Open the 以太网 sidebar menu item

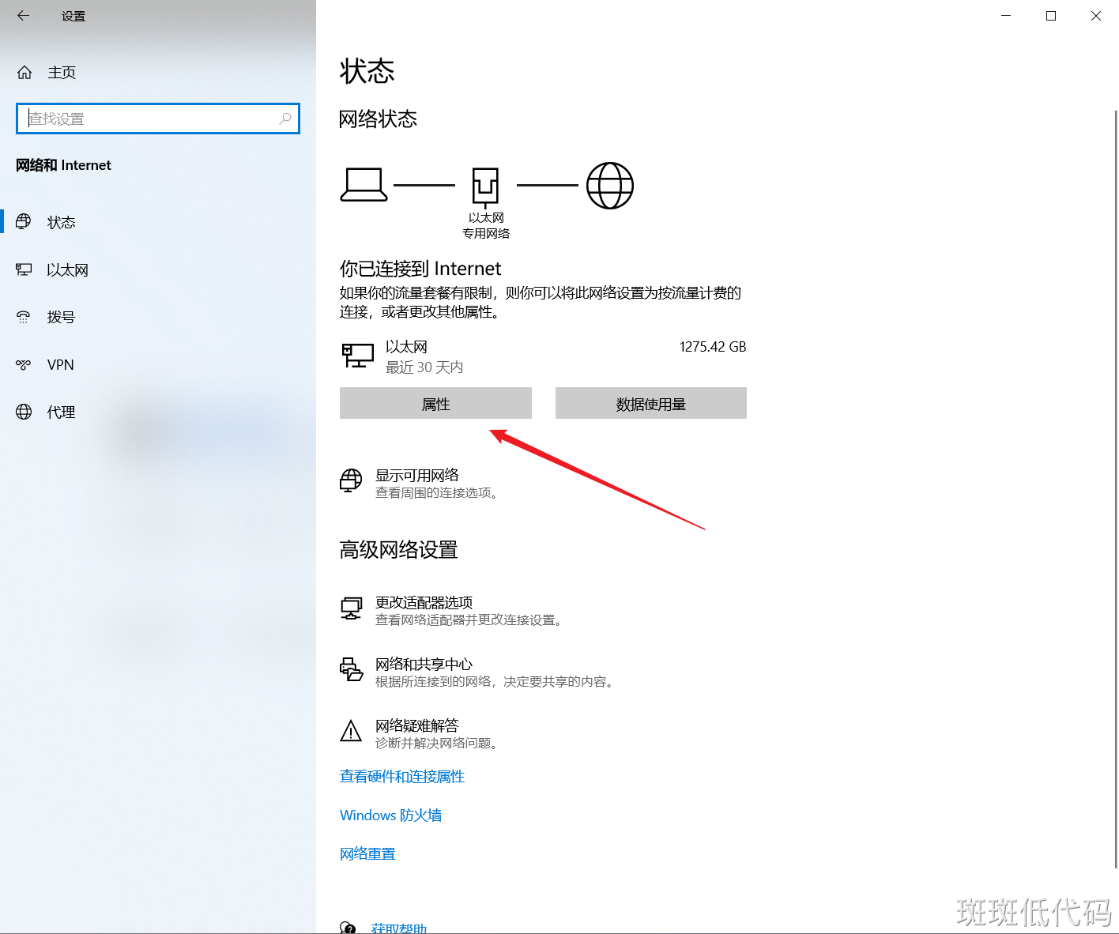click(x=67, y=270)
